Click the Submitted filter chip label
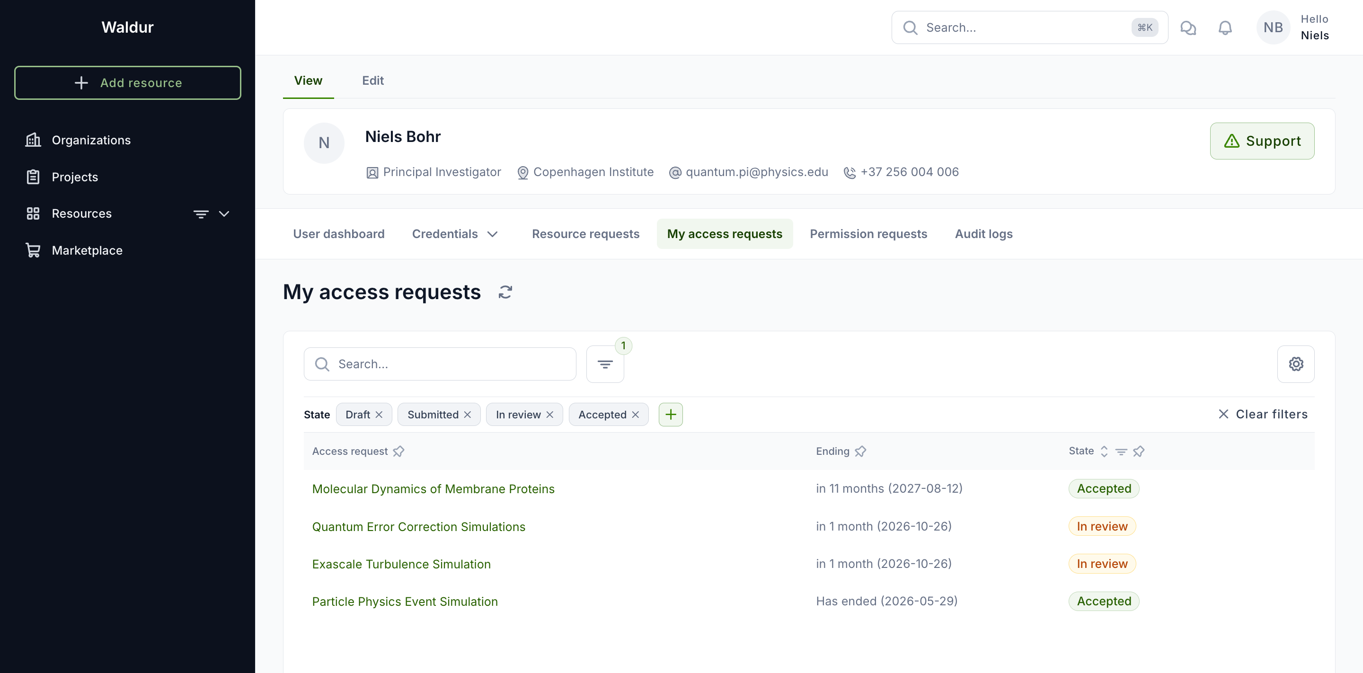The image size is (1363, 673). point(433,415)
